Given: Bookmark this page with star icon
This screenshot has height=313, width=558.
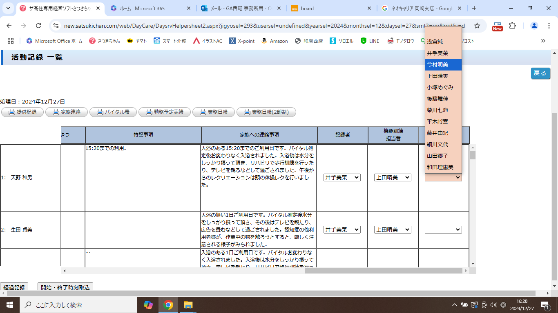Looking at the screenshot, I should click(477, 26).
